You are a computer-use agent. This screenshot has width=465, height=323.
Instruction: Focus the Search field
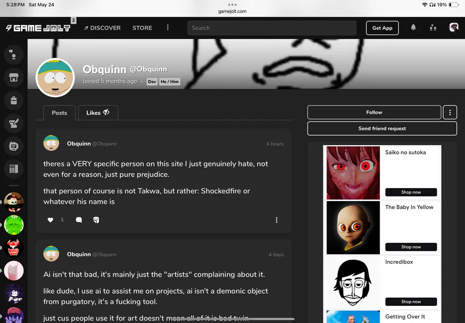click(x=272, y=28)
